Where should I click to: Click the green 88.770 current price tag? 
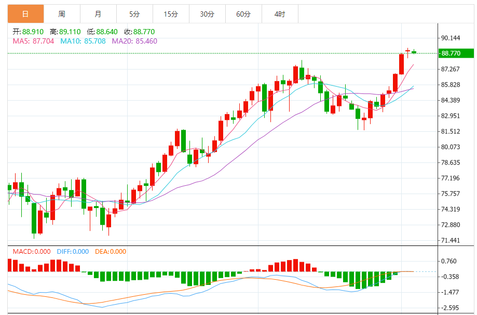[x=456, y=53]
